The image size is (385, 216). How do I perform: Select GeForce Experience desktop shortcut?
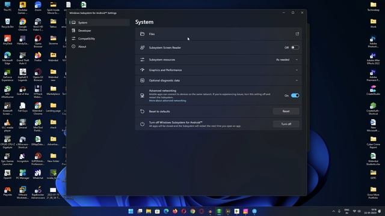point(7,75)
